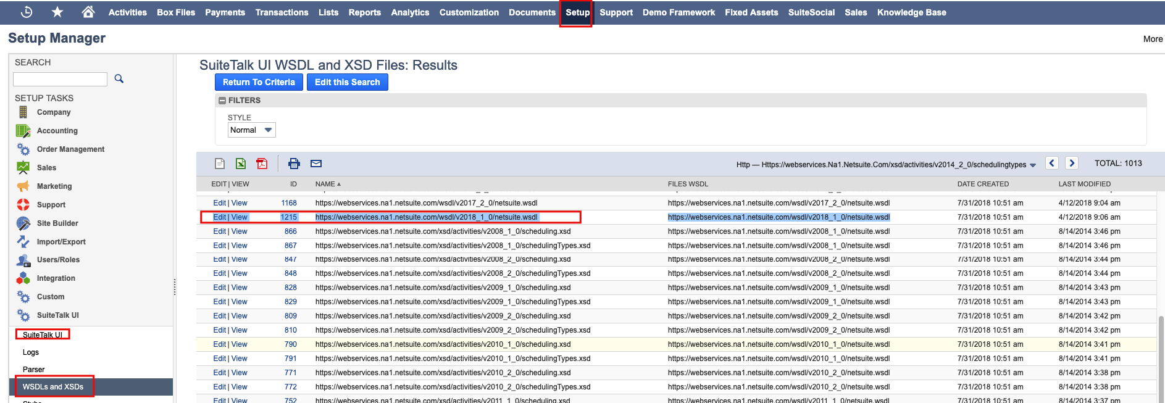Viewport: 1165px width, 403px height.
Task: Collapse the Filters section
Action: (222, 101)
